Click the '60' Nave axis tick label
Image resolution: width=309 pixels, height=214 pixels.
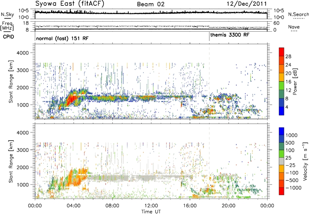click(276, 23)
